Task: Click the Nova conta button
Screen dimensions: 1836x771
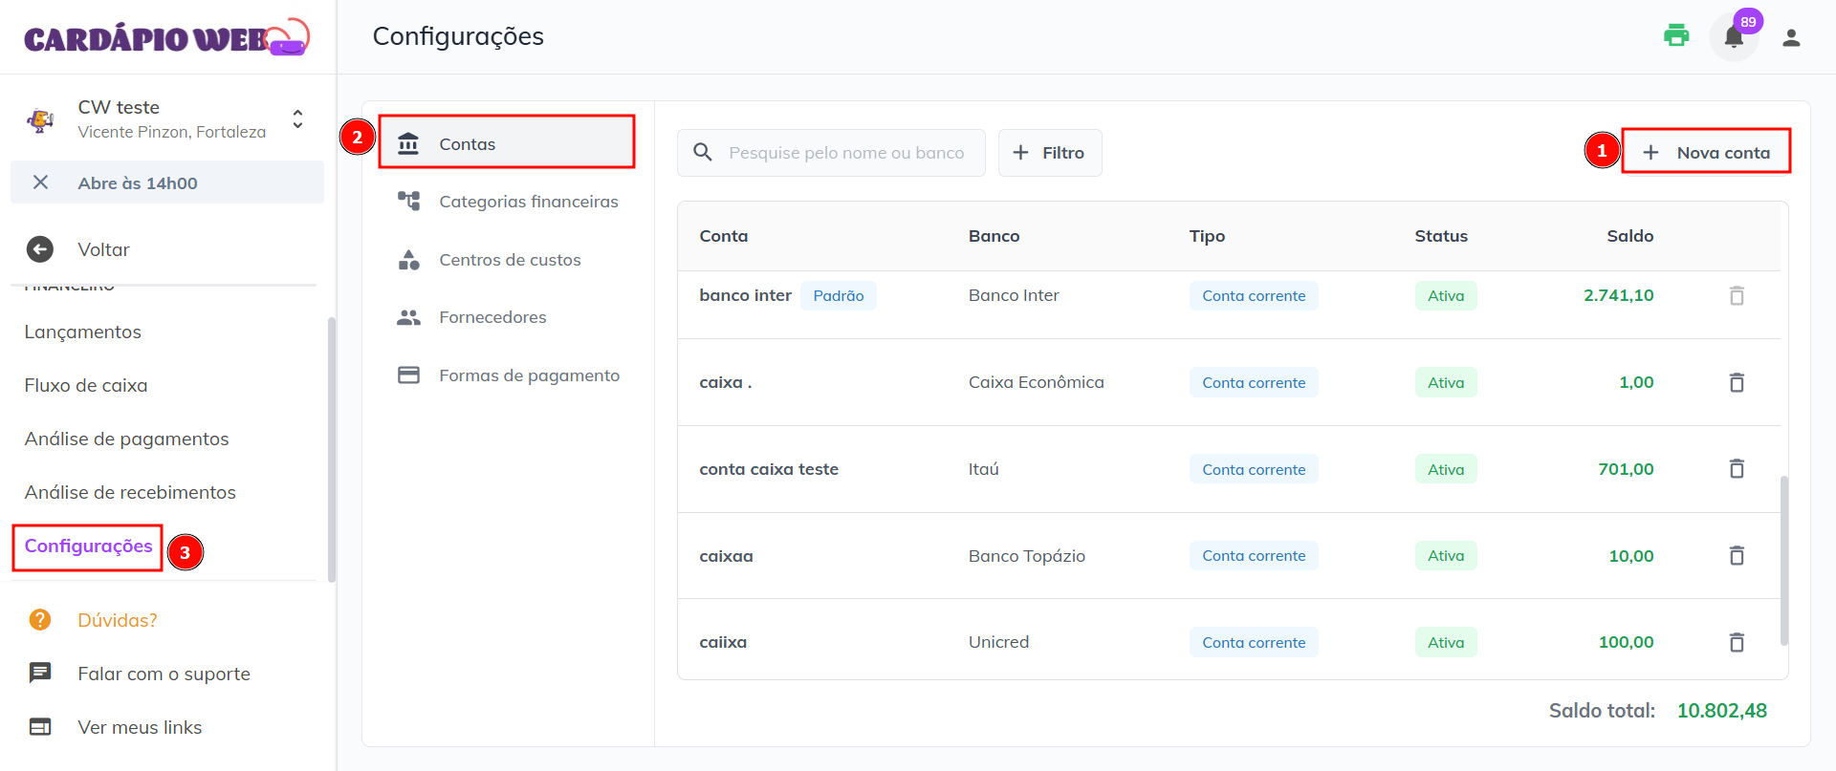Action: tap(1707, 153)
